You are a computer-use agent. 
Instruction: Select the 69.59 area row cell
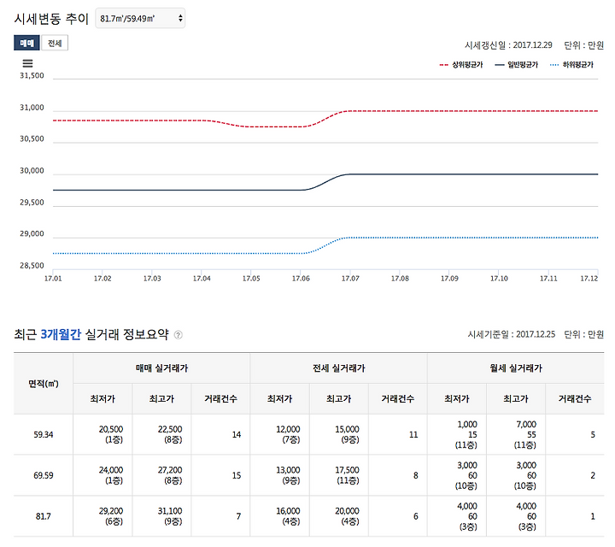point(44,475)
